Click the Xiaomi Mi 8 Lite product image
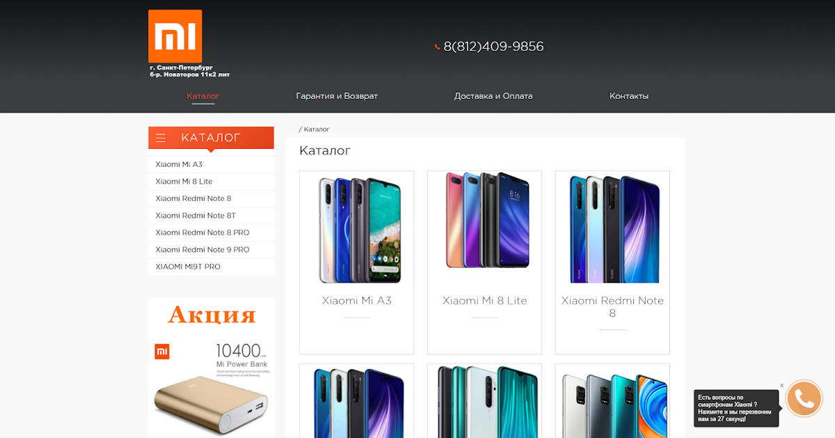Screen dimensions: 835x438 click(484, 220)
